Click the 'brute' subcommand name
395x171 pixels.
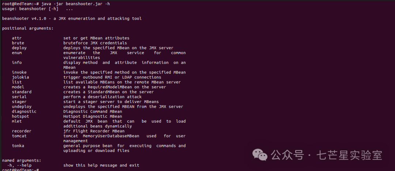18,43
